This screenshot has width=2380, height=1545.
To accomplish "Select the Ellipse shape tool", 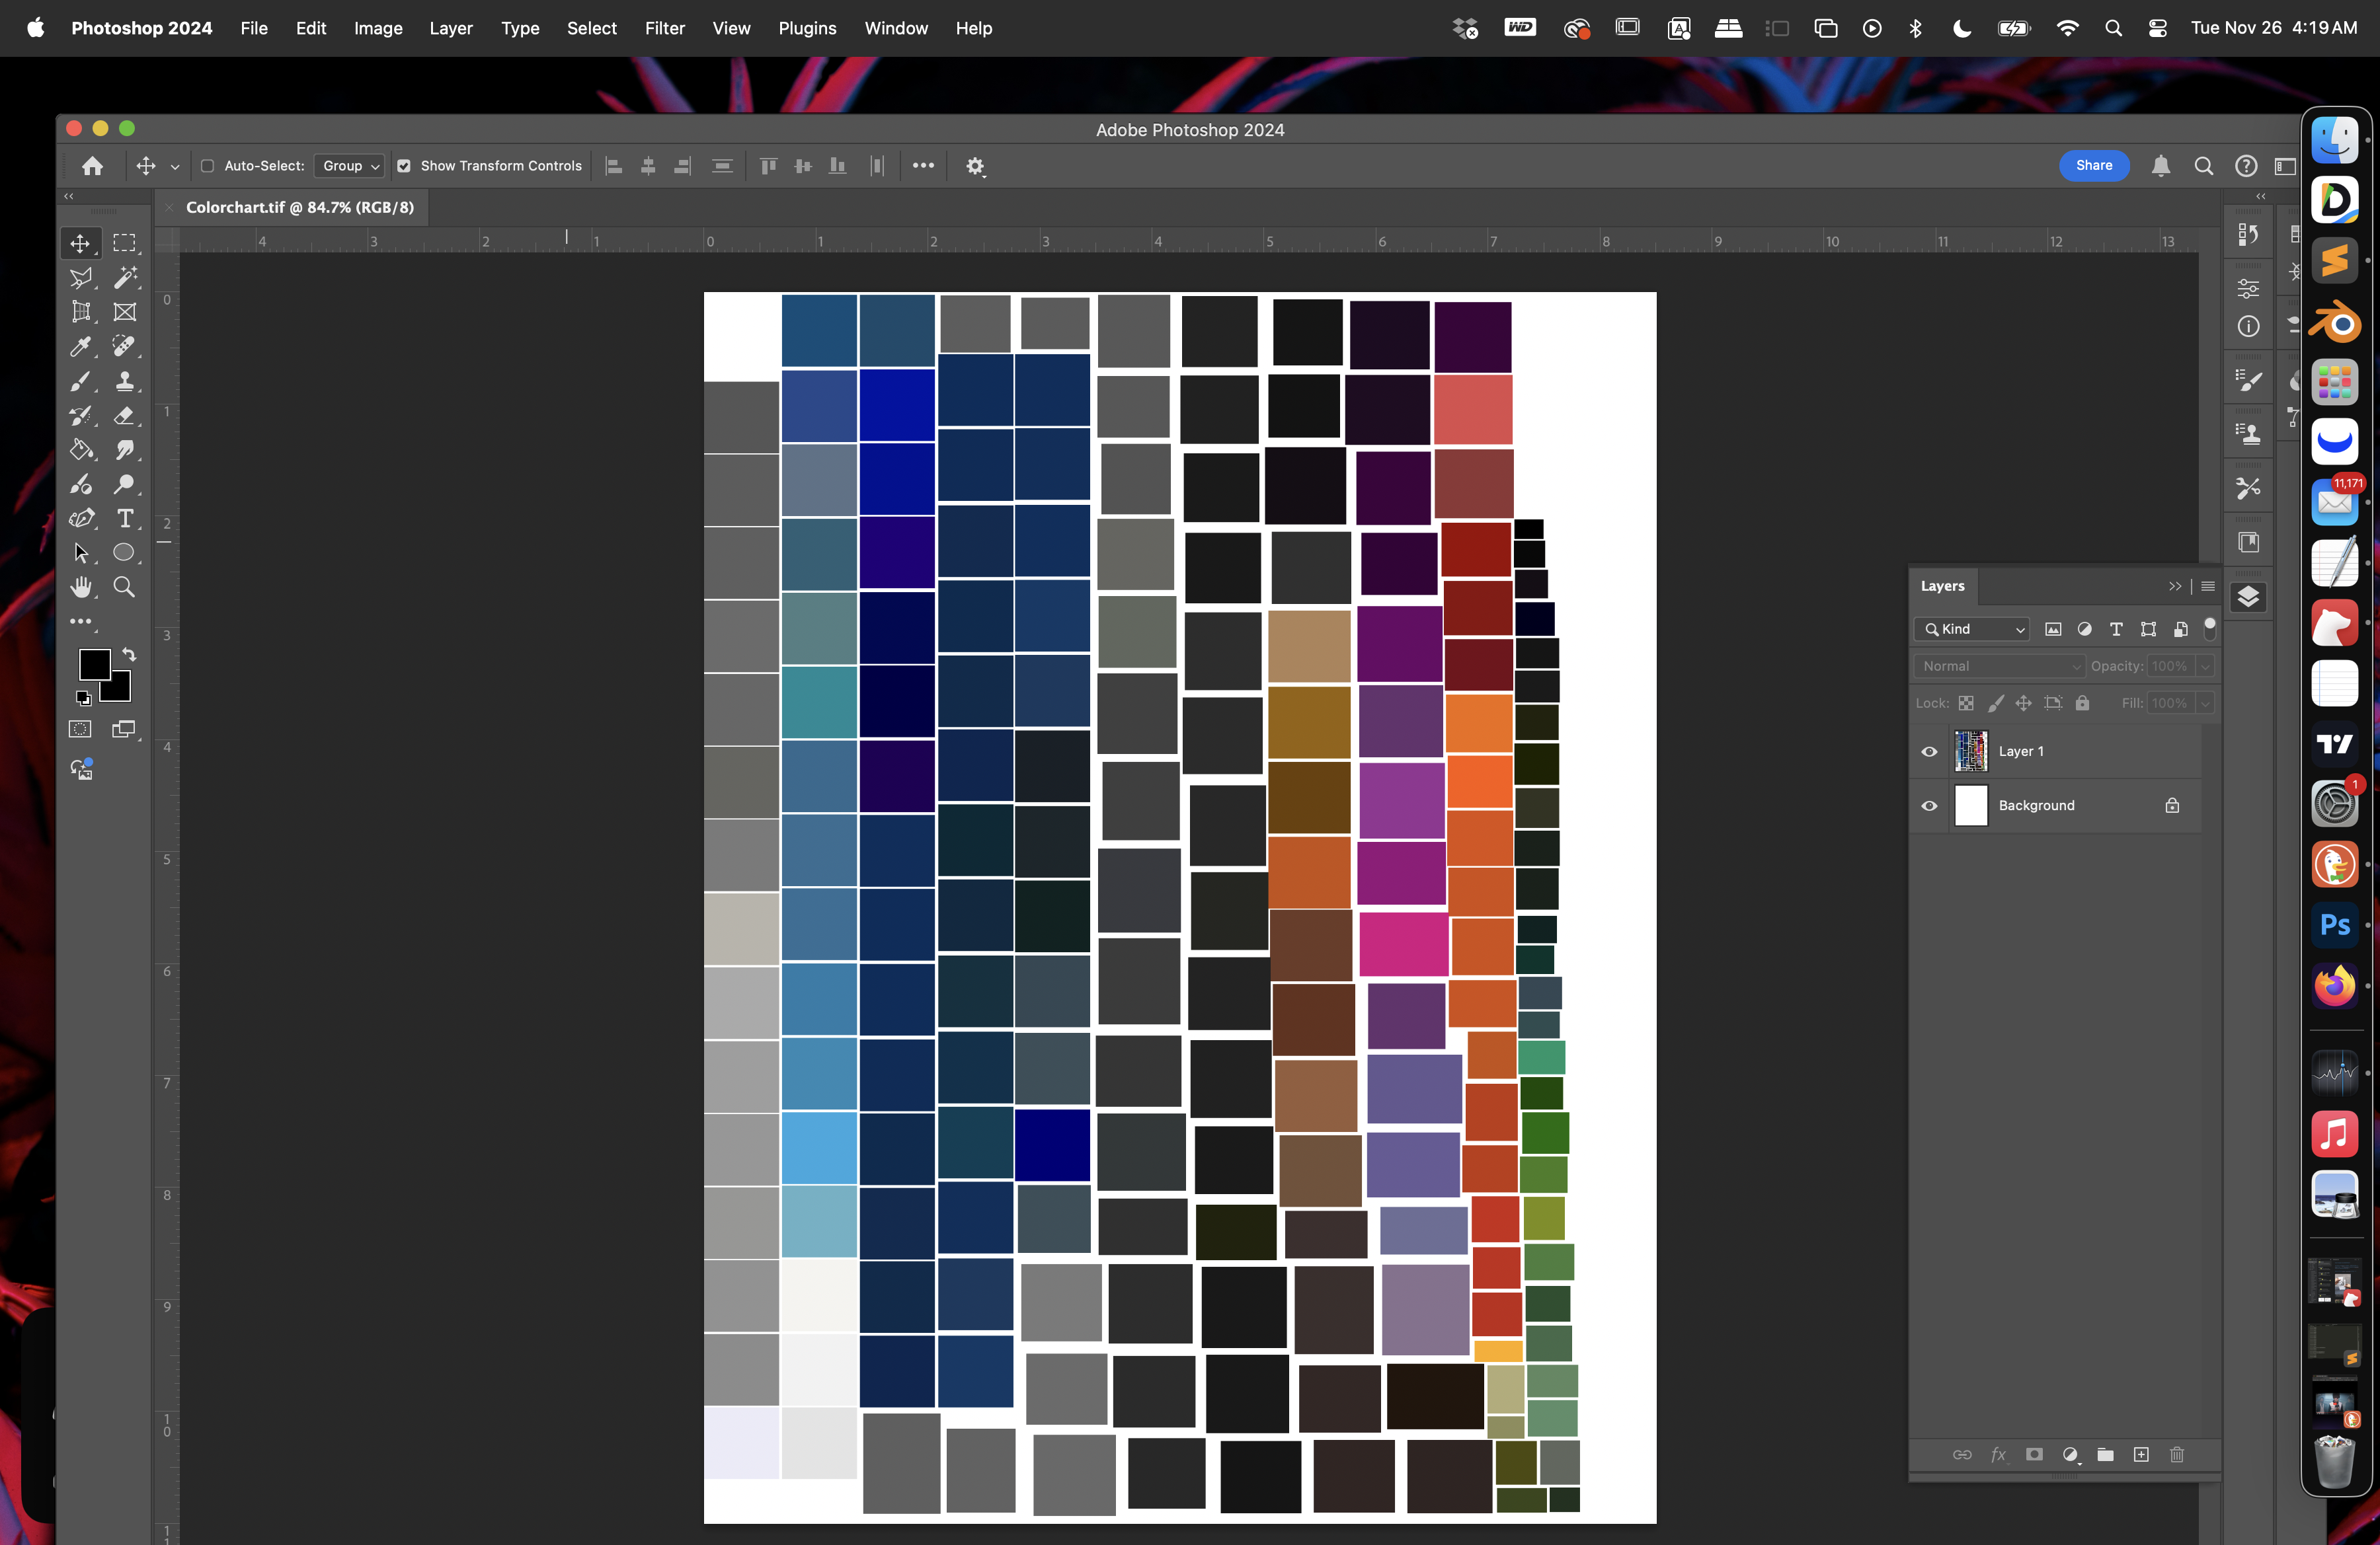I will (124, 552).
